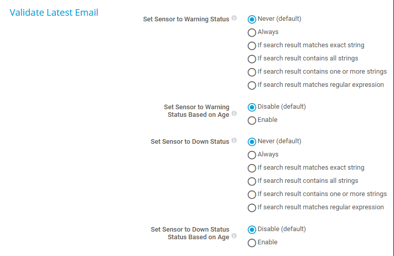This screenshot has width=394, height=256.
Task: Select Disable (default) for Warning Status Based on Age
Action: click(251, 107)
